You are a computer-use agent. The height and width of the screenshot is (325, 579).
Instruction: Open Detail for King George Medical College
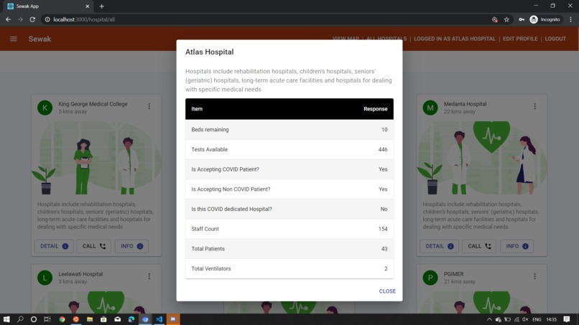point(54,246)
